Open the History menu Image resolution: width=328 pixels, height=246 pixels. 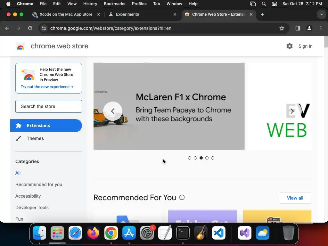point(90,4)
